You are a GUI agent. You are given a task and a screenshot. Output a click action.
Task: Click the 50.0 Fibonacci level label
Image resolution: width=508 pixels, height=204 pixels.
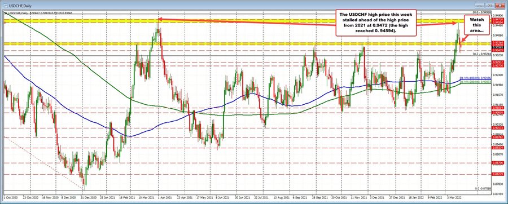pos(482,12)
